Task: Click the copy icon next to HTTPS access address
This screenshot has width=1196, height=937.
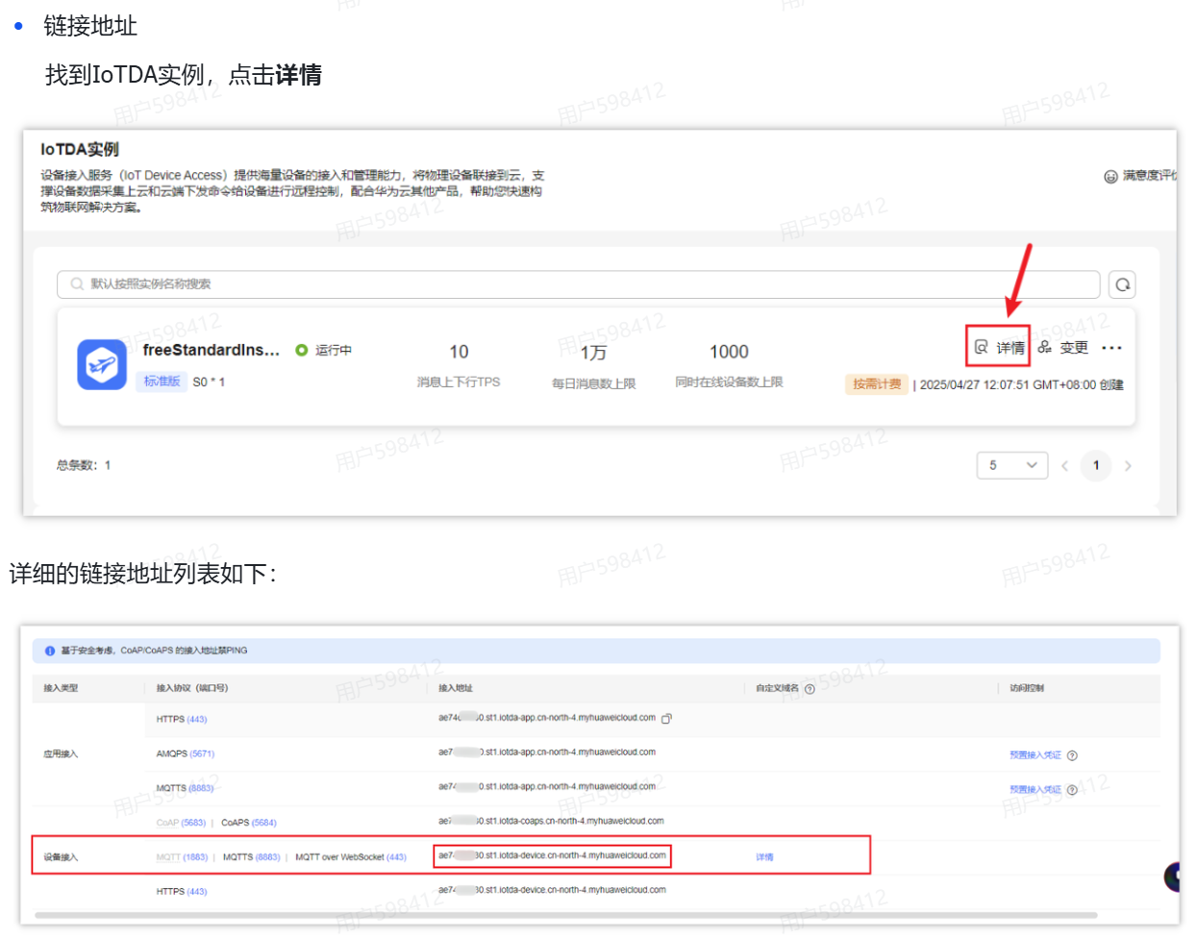Action: [666, 718]
